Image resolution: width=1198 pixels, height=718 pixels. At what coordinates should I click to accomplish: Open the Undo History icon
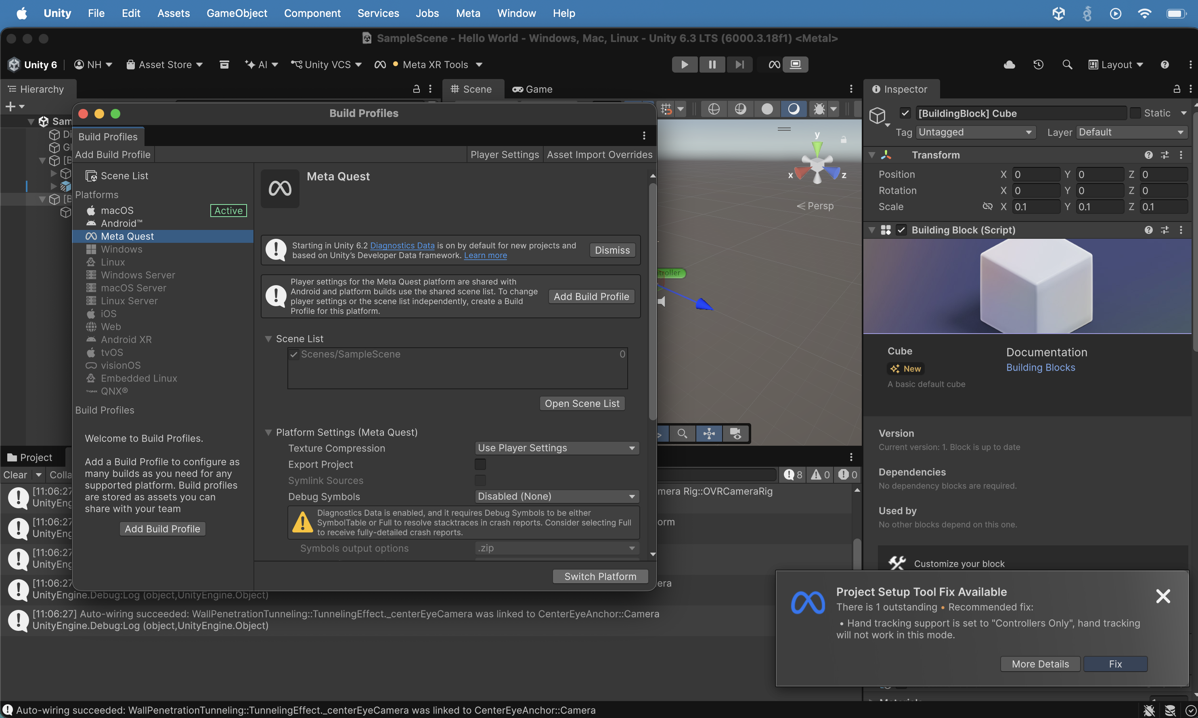tap(1038, 65)
